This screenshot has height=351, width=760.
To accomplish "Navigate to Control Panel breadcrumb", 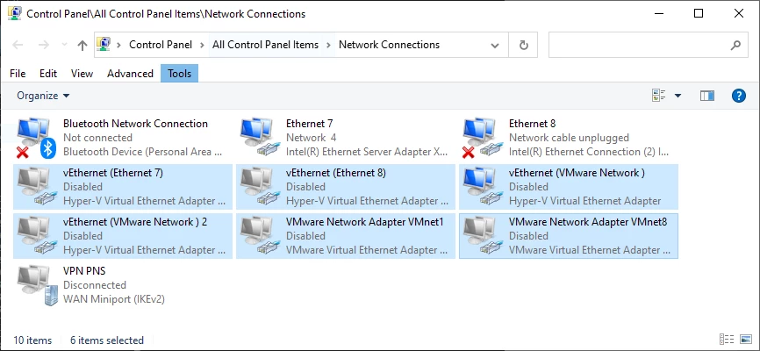I will point(161,45).
